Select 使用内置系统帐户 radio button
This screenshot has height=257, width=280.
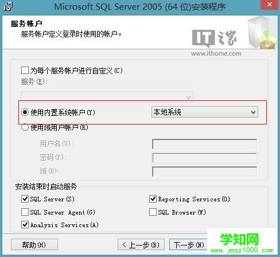pos(25,112)
